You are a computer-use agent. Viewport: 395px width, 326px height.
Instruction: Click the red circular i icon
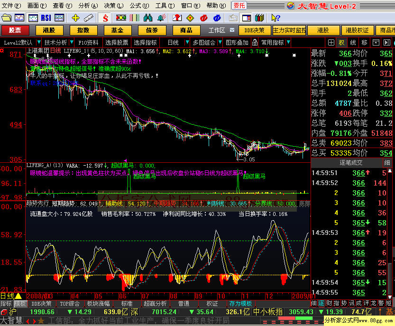203,18
